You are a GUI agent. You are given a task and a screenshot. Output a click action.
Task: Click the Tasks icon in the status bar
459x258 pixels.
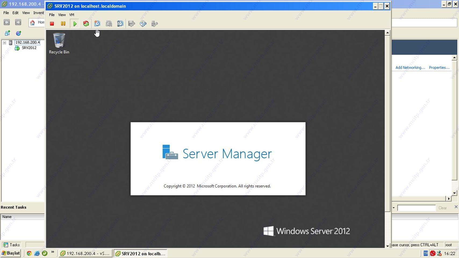coord(6,245)
